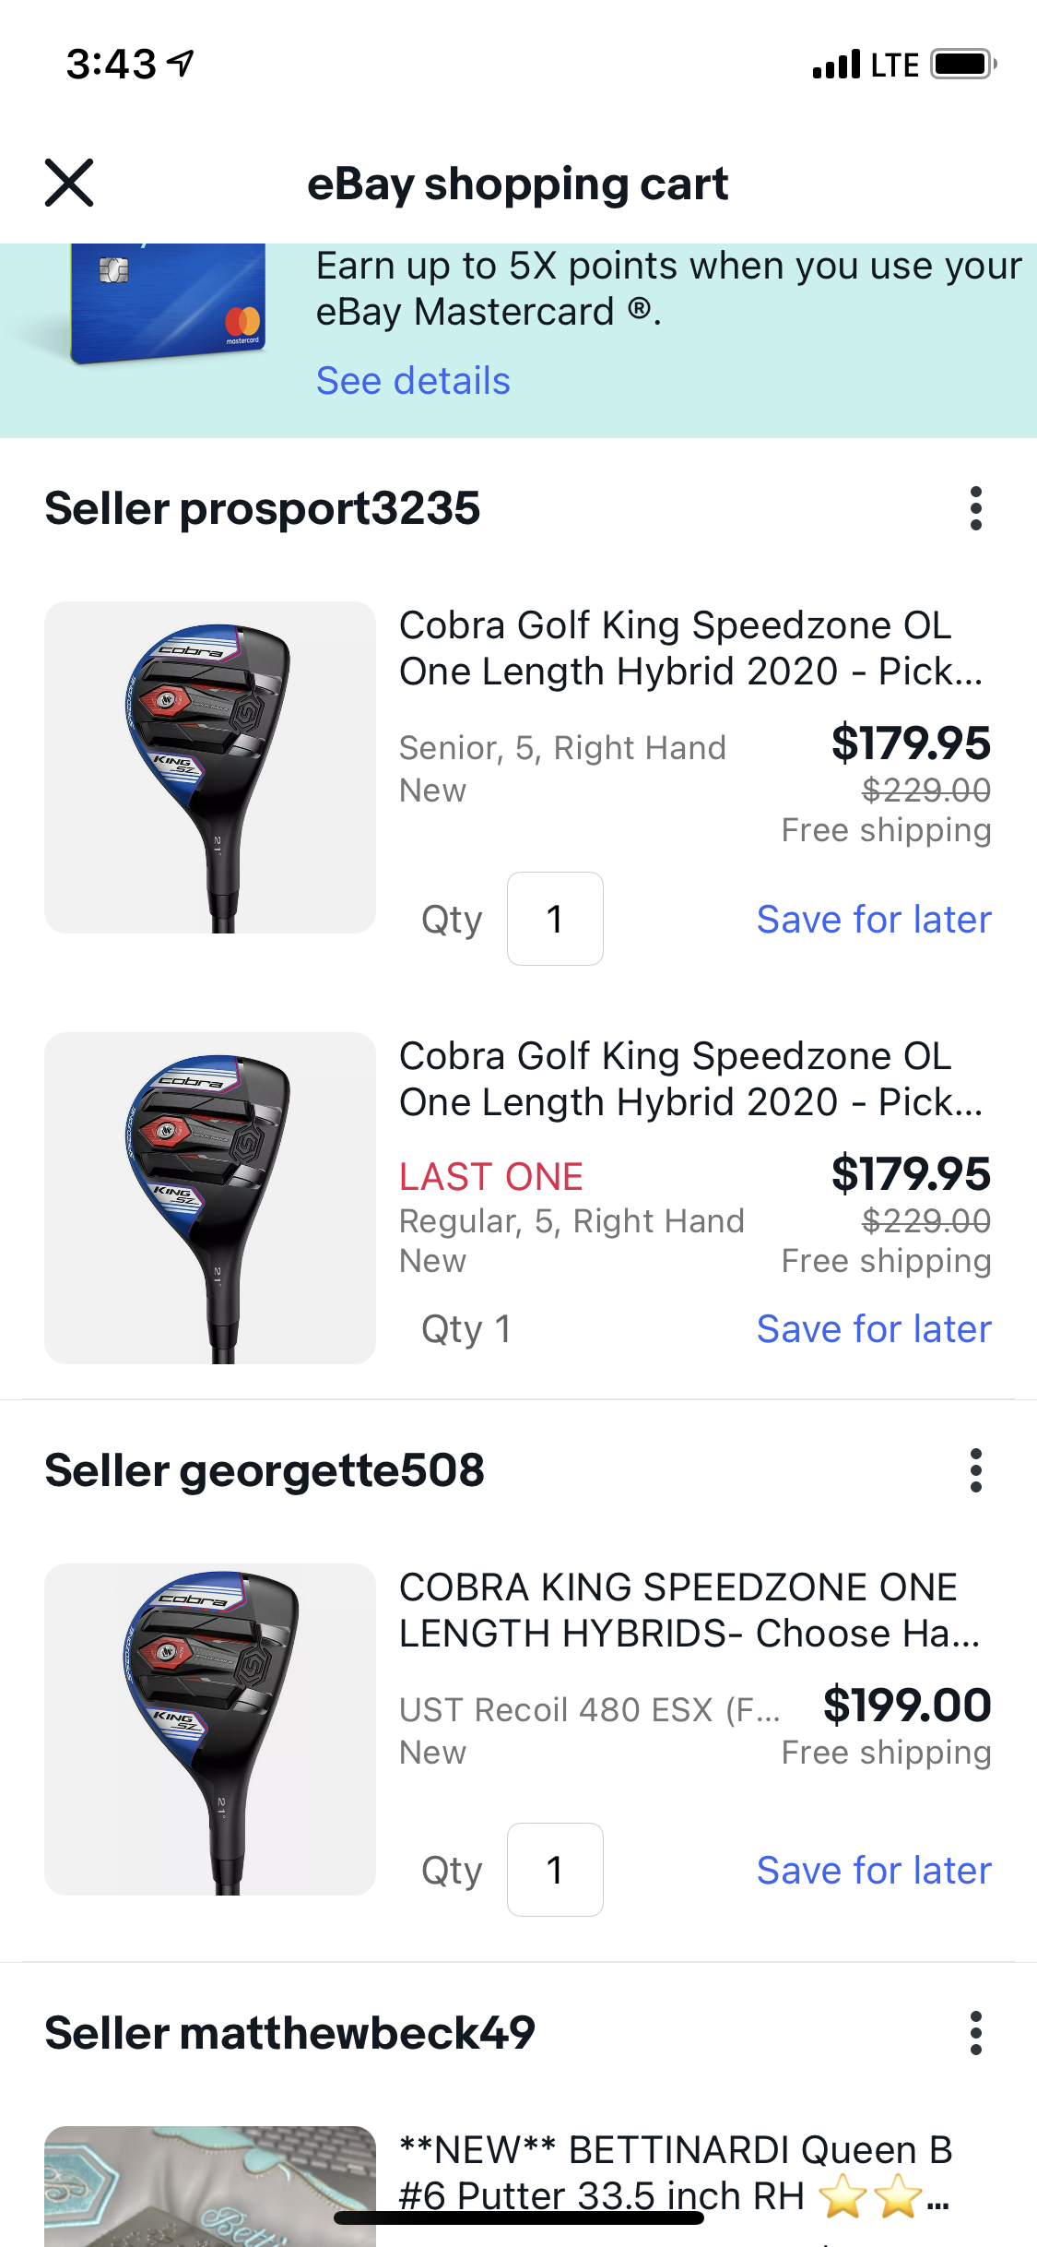Viewport: 1037px width, 2247px height.
Task: Tap the Seller prosport3235 heading
Action: coord(263,508)
